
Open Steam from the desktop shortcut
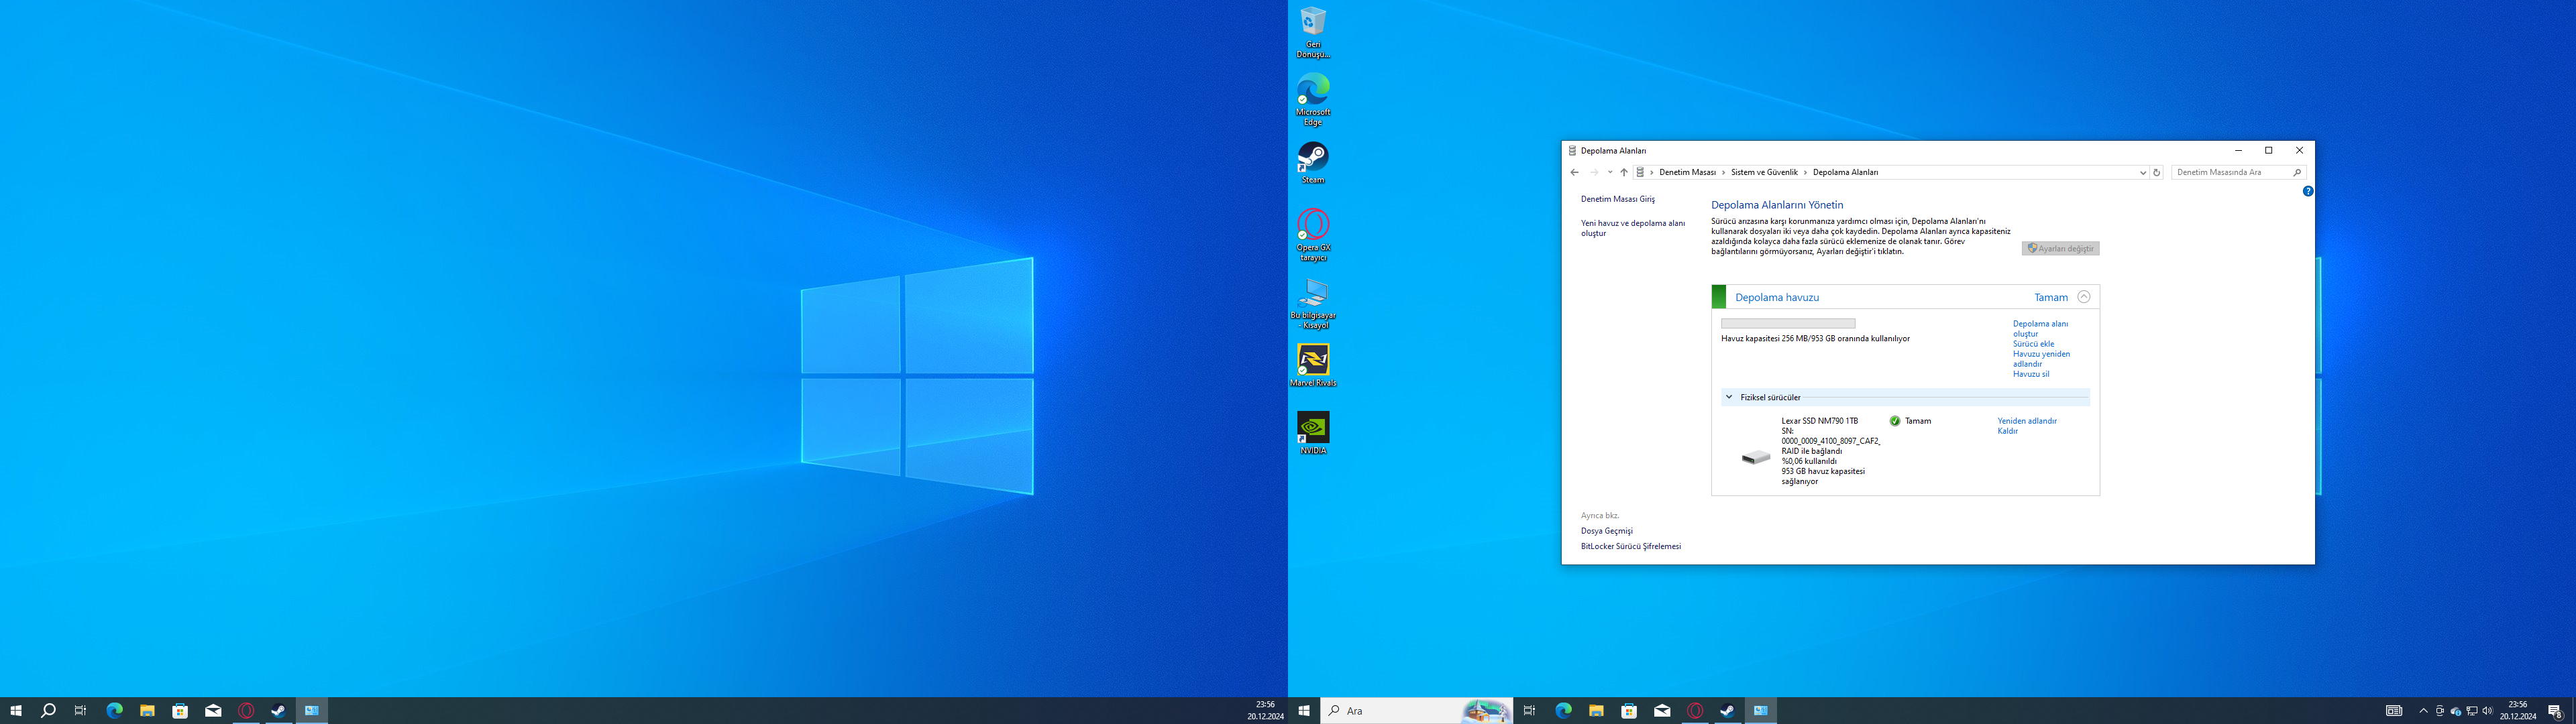[x=1312, y=158]
